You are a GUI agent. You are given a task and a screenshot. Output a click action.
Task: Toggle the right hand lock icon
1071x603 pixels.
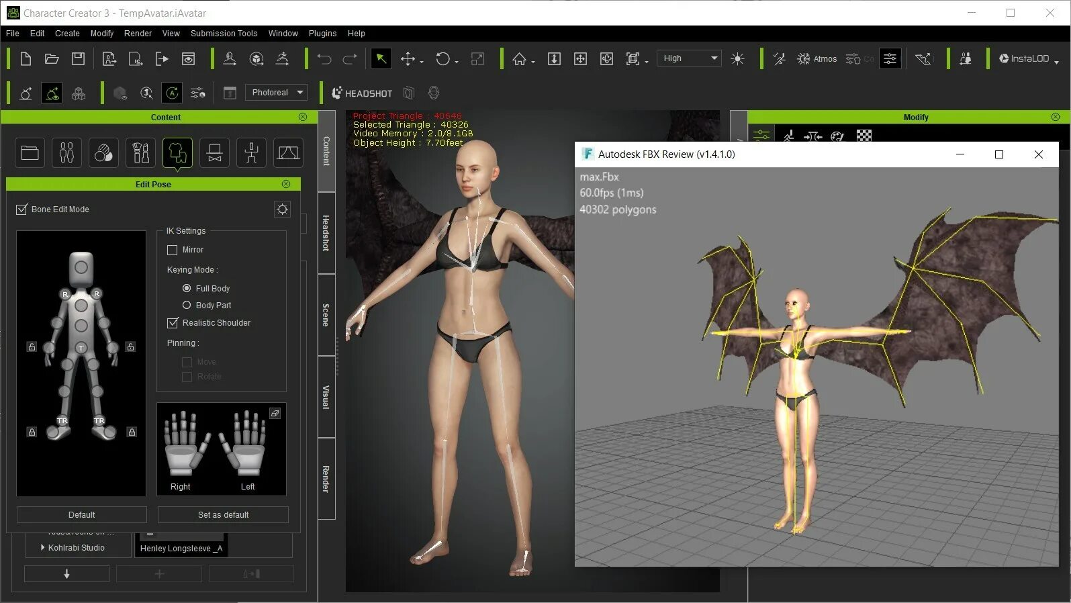click(32, 347)
